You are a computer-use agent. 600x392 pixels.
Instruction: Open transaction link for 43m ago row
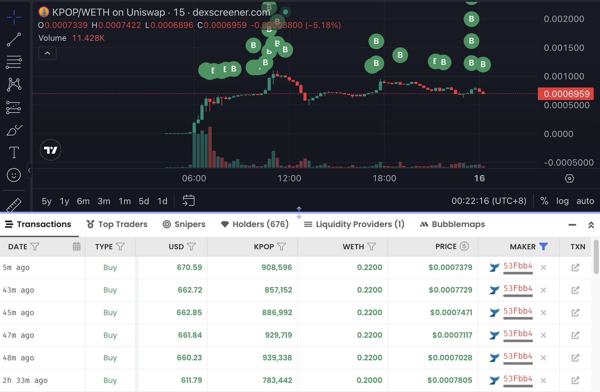[575, 290]
